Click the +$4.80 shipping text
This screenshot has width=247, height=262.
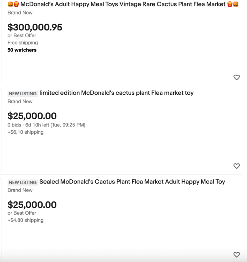[25, 220]
